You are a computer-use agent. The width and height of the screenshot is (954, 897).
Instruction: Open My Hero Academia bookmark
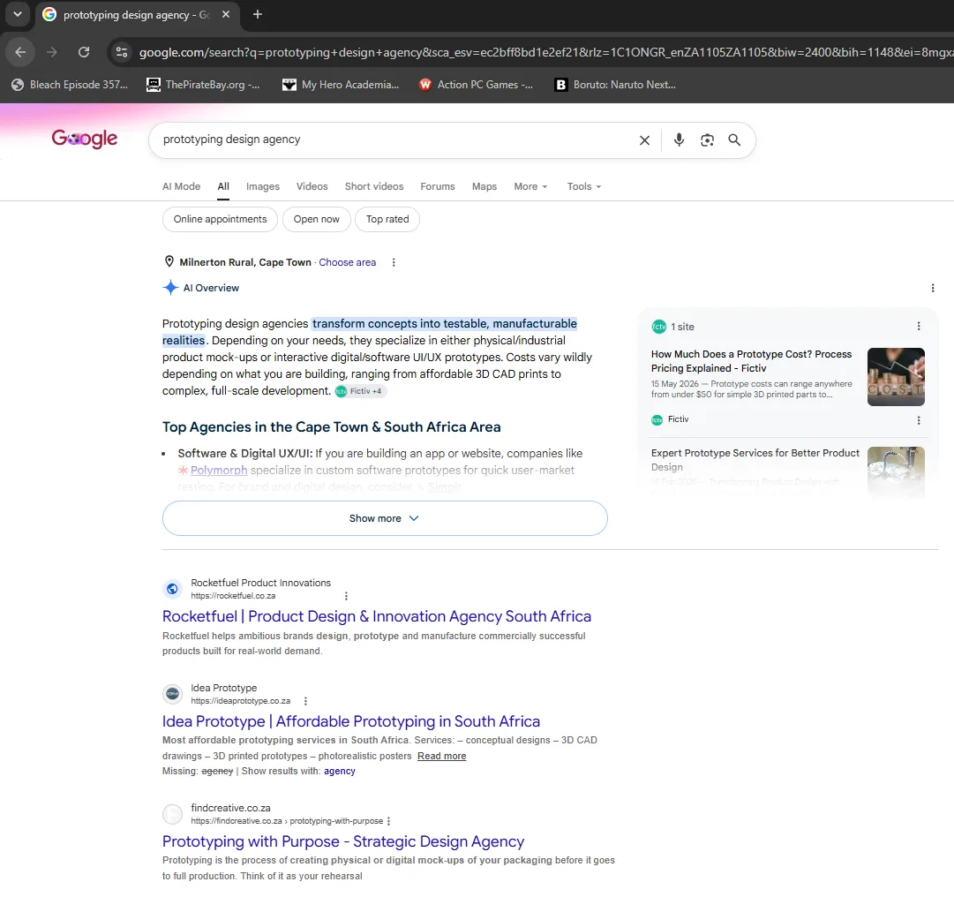[x=341, y=85]
